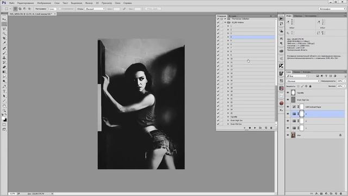Expand Vignette action steps

[228, 117]
